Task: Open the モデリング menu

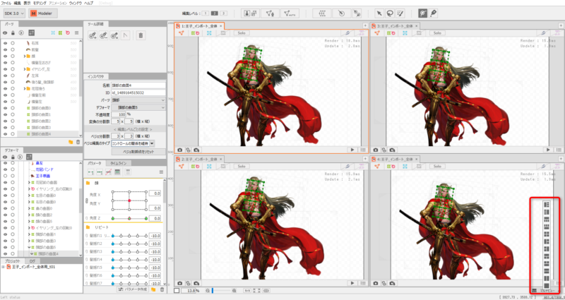Action: coord(40,3)
